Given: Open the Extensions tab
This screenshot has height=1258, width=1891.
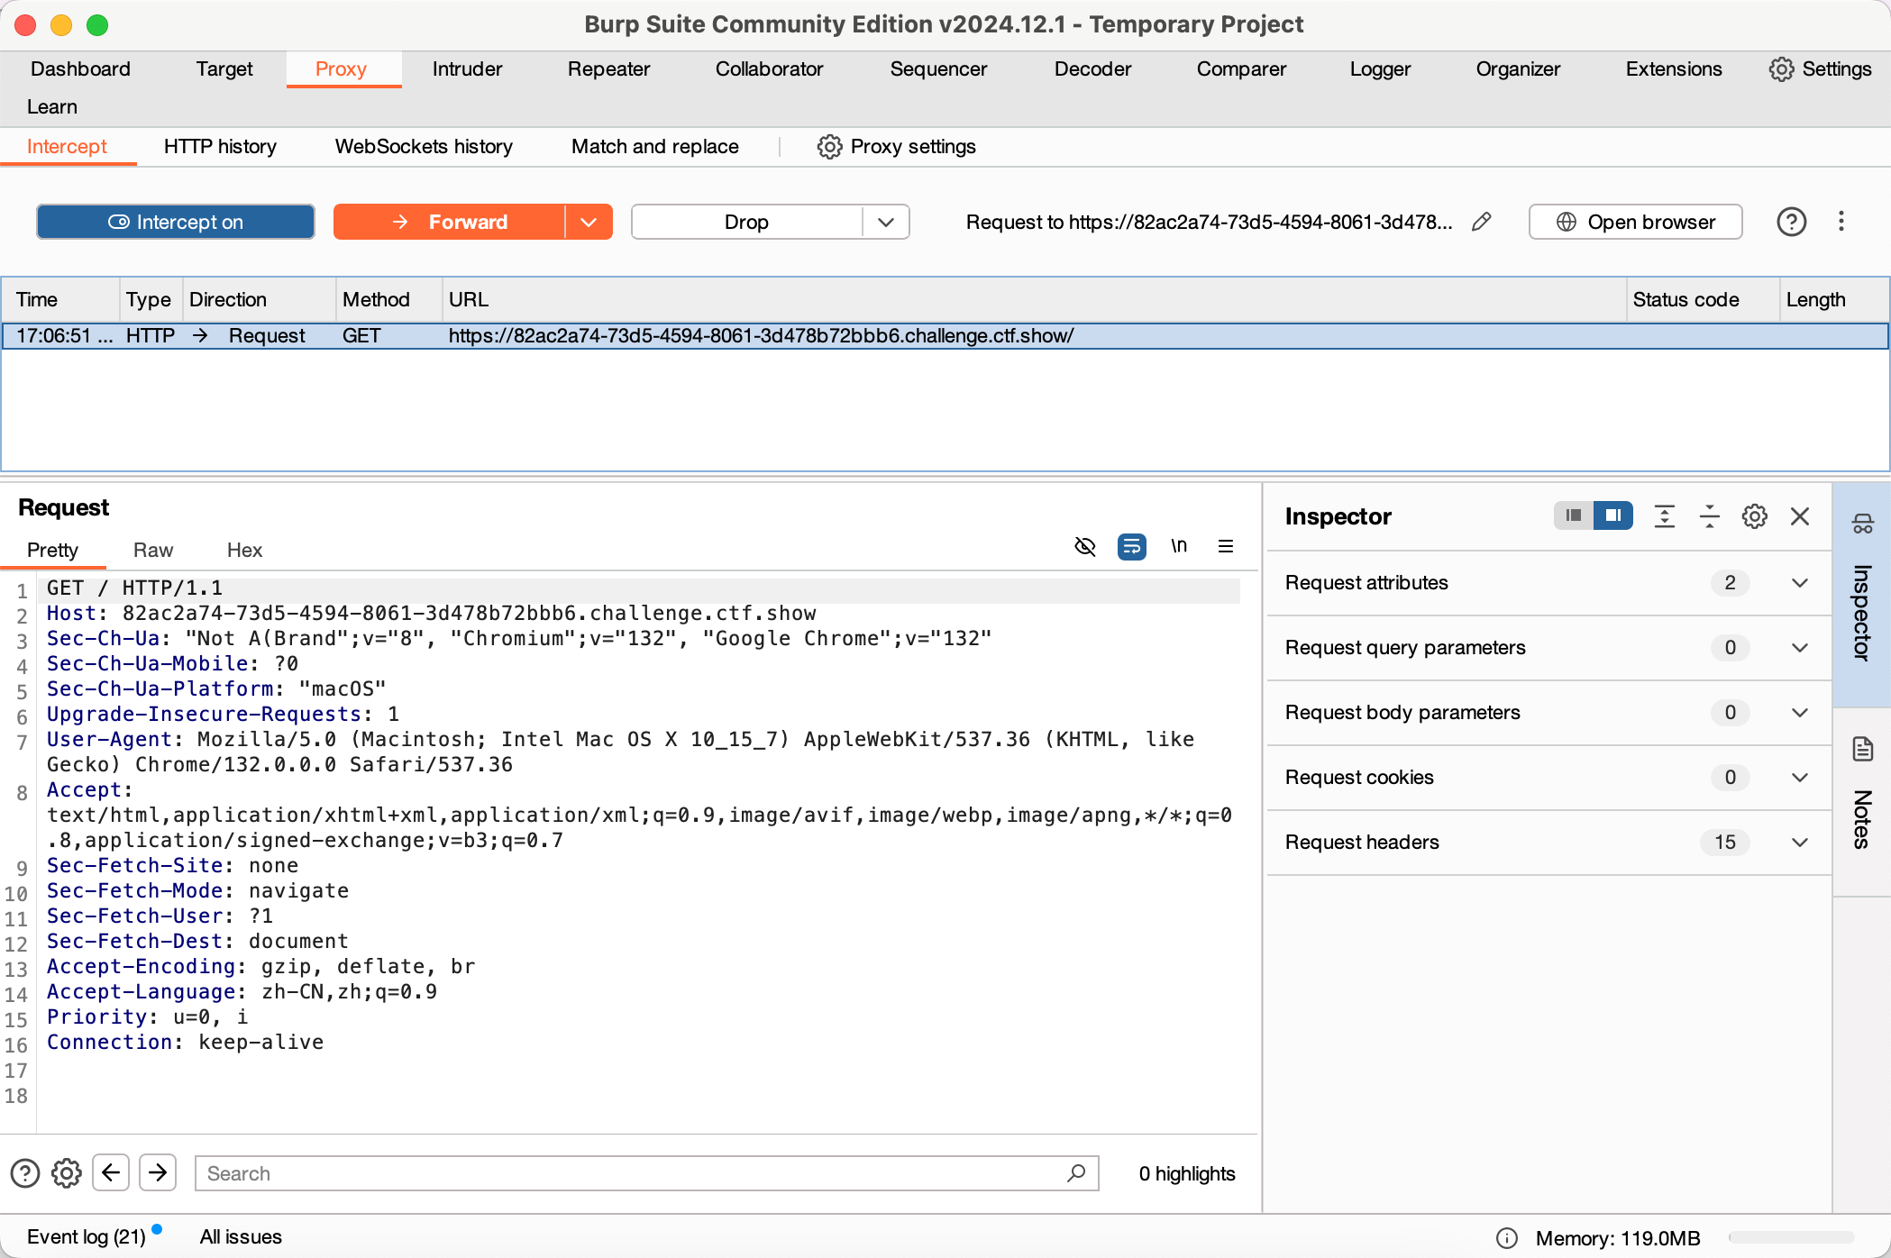Looking at the screenshot, I should tap(1673, 69).
